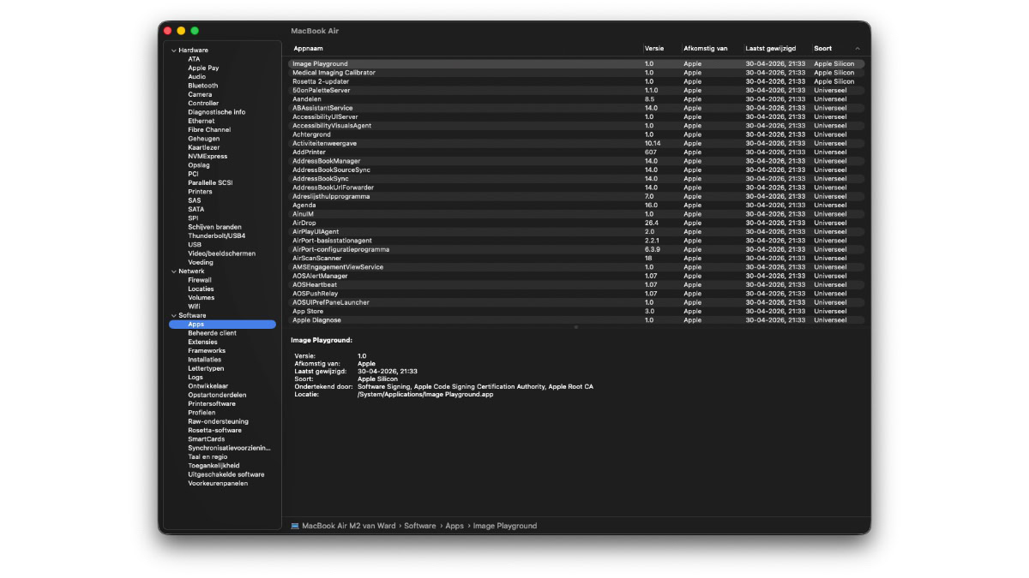Image resolution: width=1029 pixels, height=578 pixels.
Task: Collapse the Netwerk section chevron
Action: click(x=173, y=271)
